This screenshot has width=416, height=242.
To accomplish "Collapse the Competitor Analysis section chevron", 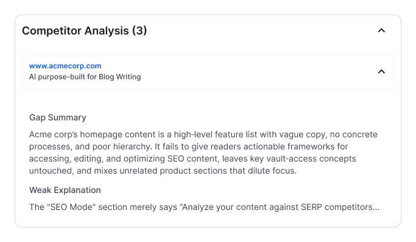I will (x=381, y=31).
